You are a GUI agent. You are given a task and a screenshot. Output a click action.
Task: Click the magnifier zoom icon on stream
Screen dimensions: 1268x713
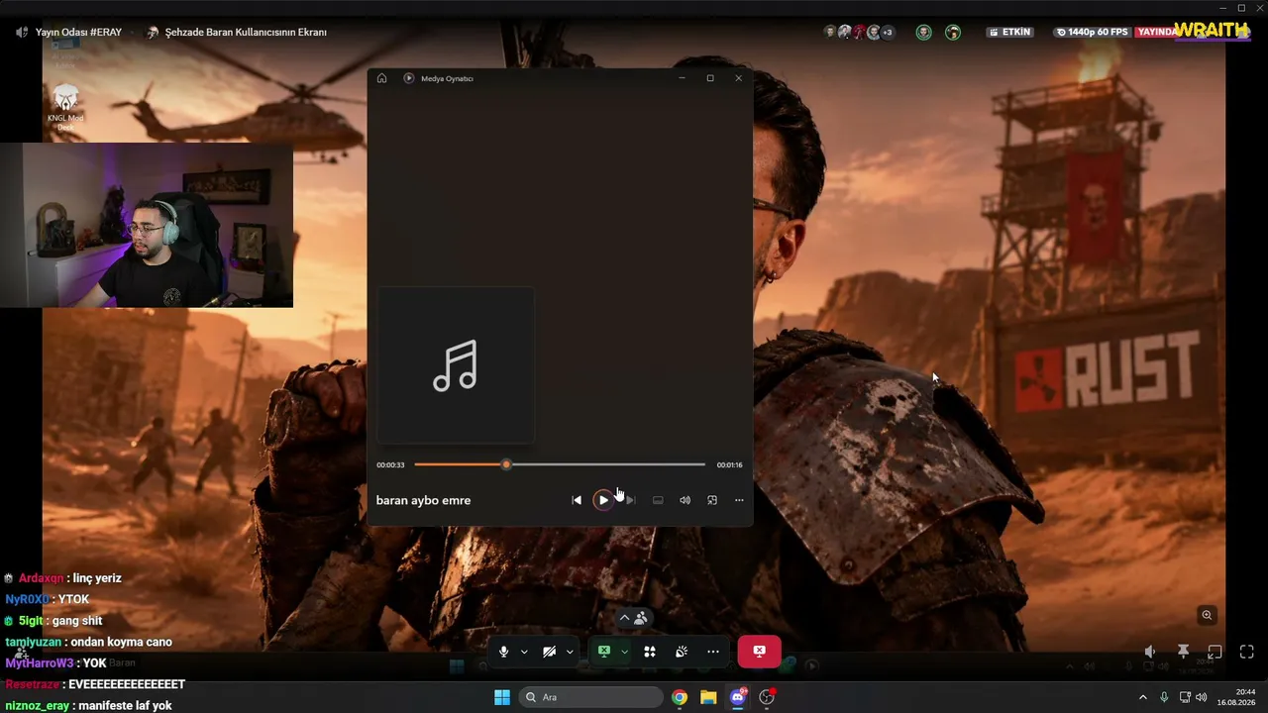click(1207, 615)
